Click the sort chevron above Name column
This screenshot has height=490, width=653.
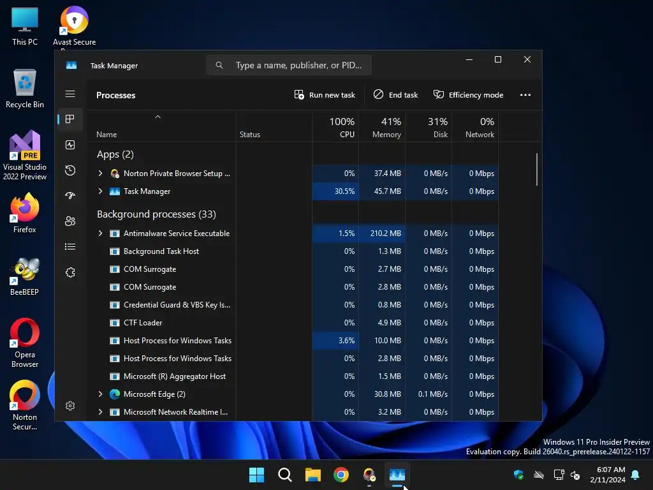(158, 117)
